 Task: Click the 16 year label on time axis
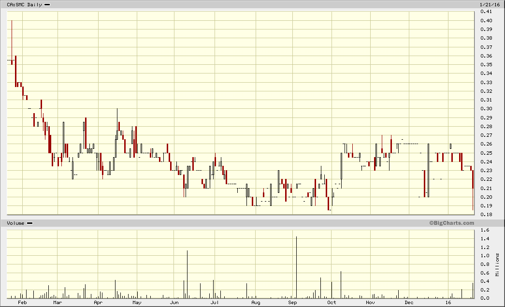point(448,303)
